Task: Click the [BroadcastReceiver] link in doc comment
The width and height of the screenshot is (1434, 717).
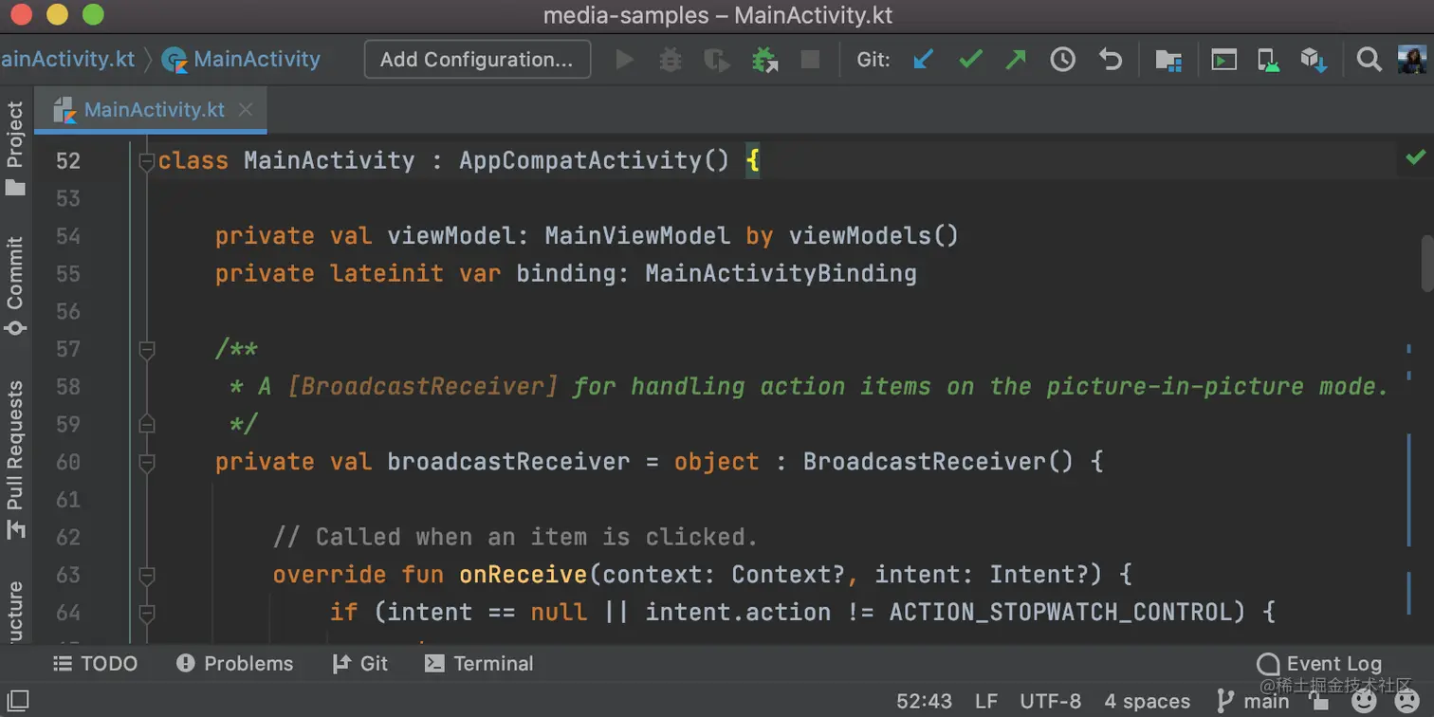Action: [x=422, y=387]
